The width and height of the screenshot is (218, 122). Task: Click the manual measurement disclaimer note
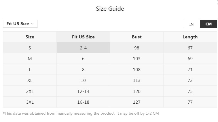click(81, 114)
